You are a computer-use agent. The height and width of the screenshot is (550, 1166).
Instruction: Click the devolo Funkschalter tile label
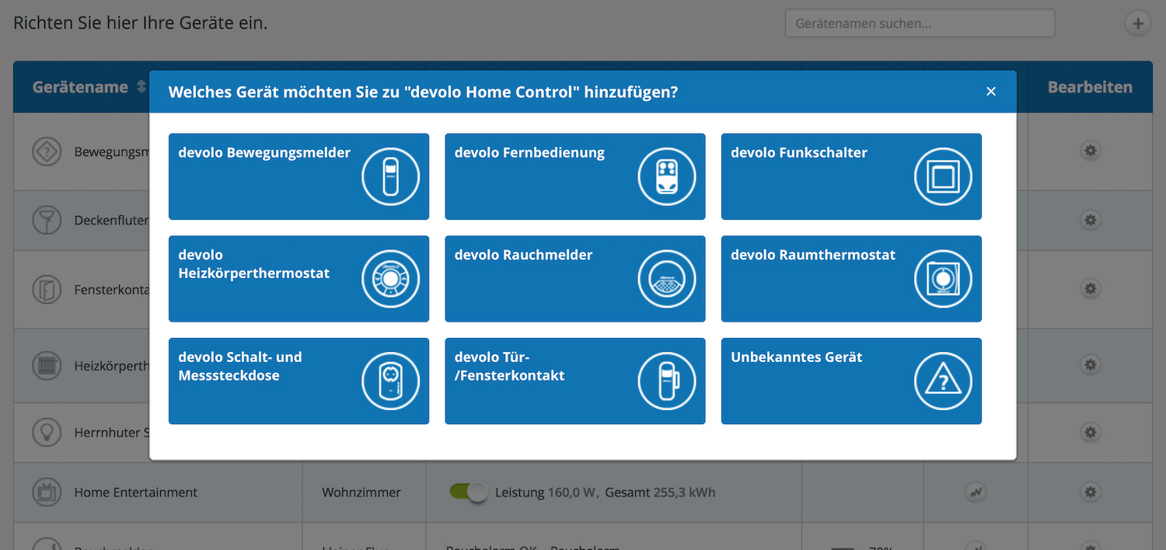click(x=799, y=153)
